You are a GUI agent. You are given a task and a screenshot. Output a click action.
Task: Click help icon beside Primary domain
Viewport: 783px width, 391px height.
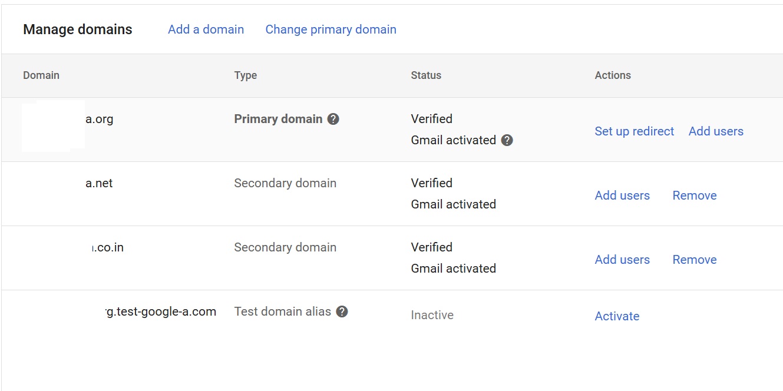[333, 119]
